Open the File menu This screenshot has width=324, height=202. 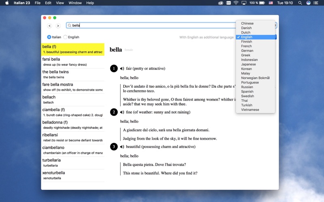click(x=38, y=3)
